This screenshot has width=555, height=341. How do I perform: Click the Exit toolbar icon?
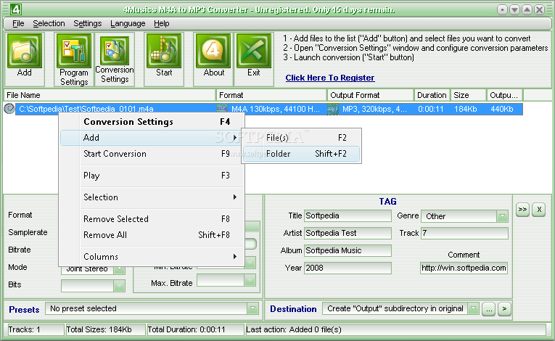point(254,51)
